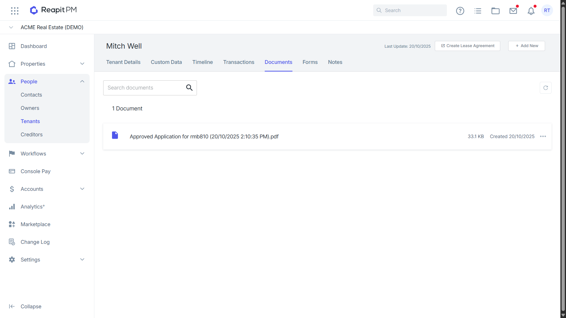Open the app launcher grid icon
The height and width of the screenshot is (318, 566).
(x=15, y=11)
